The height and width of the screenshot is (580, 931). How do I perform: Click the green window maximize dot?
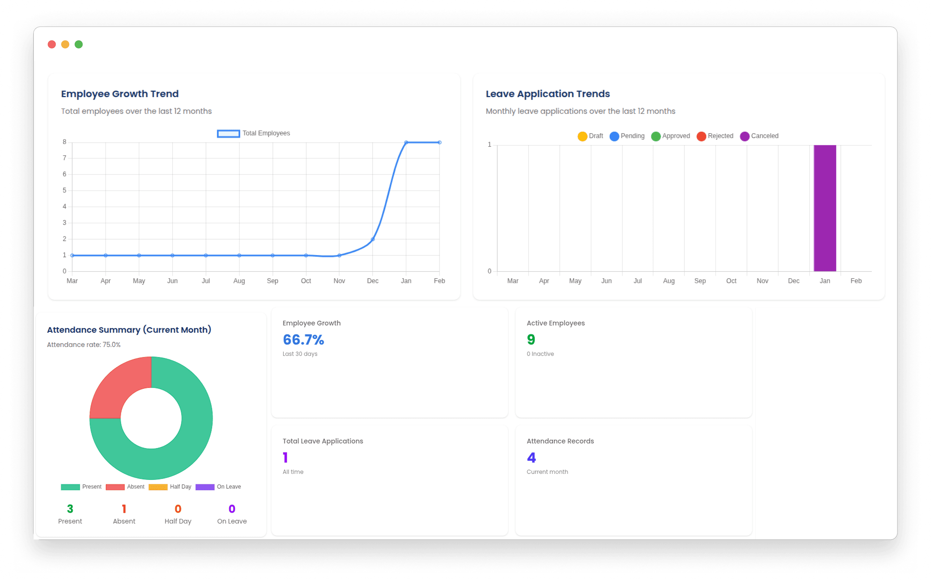79,45
